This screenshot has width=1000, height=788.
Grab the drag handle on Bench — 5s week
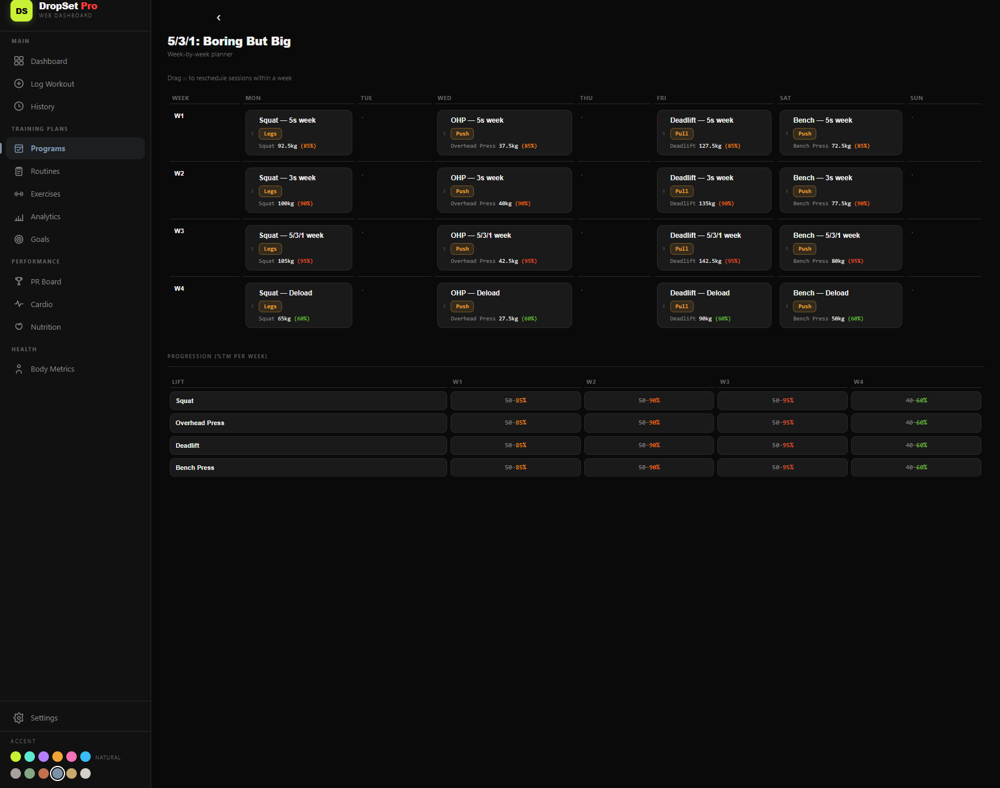(x=787, y=134)
